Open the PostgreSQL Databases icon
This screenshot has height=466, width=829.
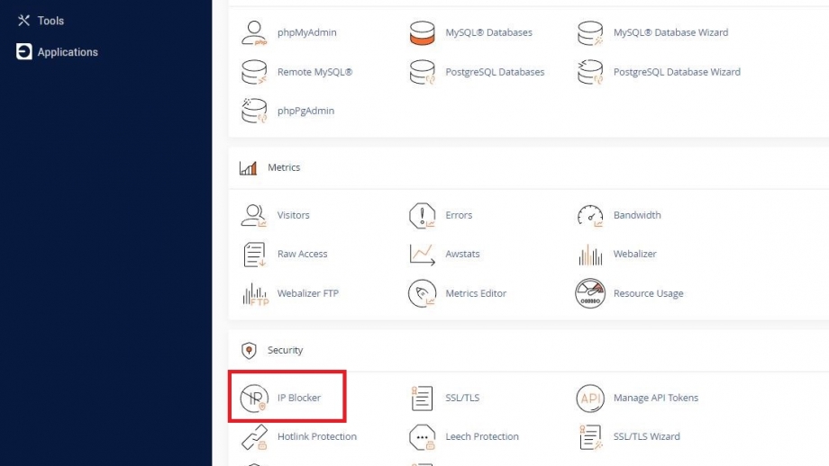422,72
